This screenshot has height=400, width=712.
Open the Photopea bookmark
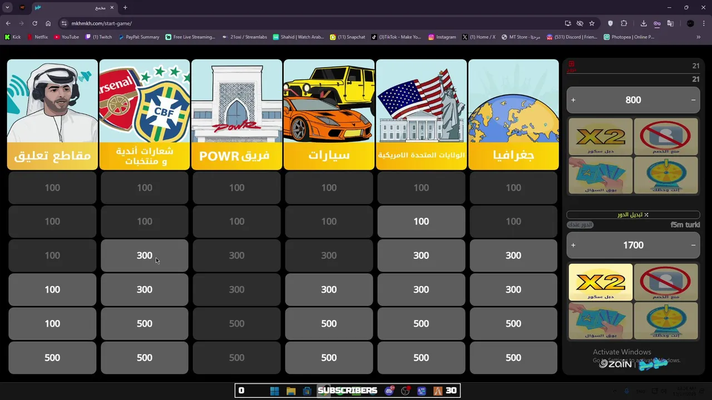point(629,37)
